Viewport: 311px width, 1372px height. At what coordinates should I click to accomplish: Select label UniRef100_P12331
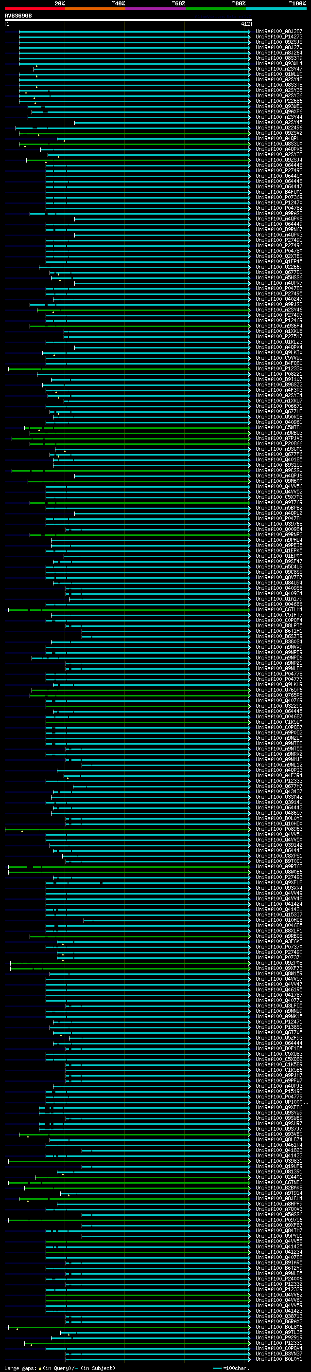tap(279, 1343)
